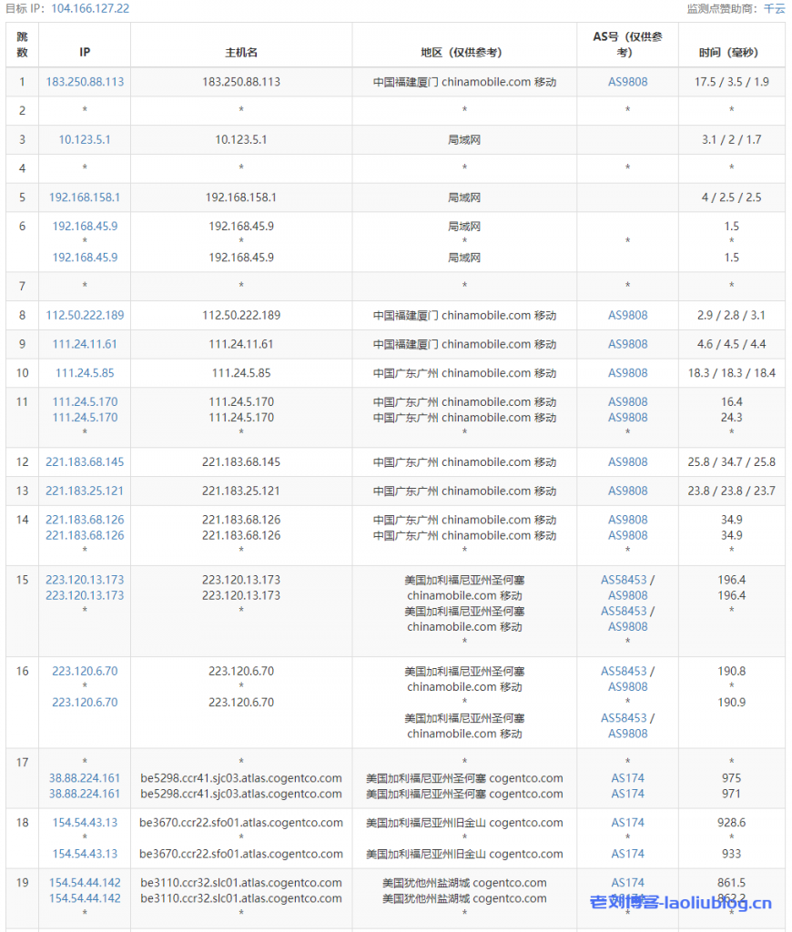792x932 pixels.
Task: Click the AS9808 link in hop 1
Action: [626, 81]
